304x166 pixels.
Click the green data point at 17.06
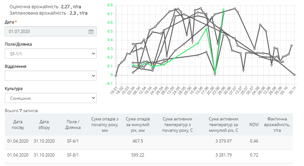206,29
